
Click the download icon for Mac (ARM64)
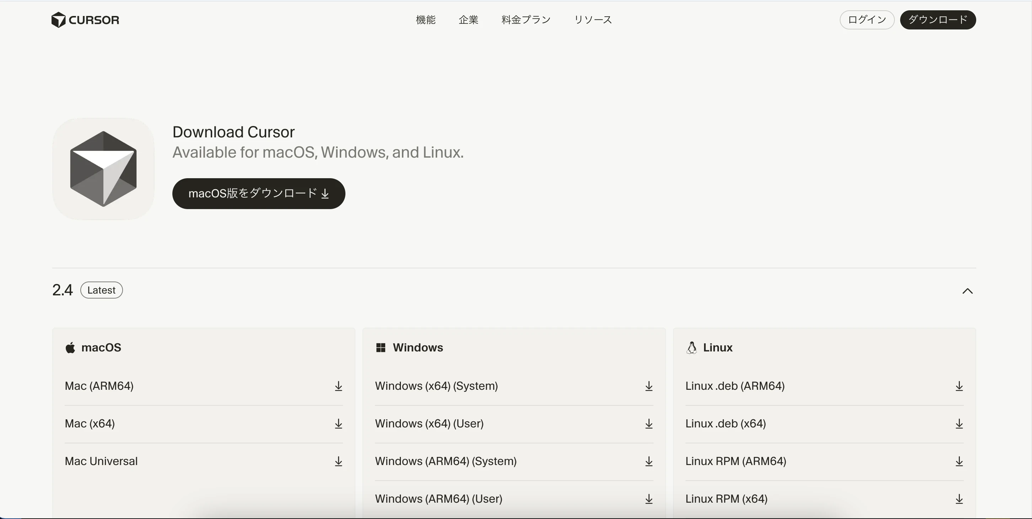click(x=338, y=386)
